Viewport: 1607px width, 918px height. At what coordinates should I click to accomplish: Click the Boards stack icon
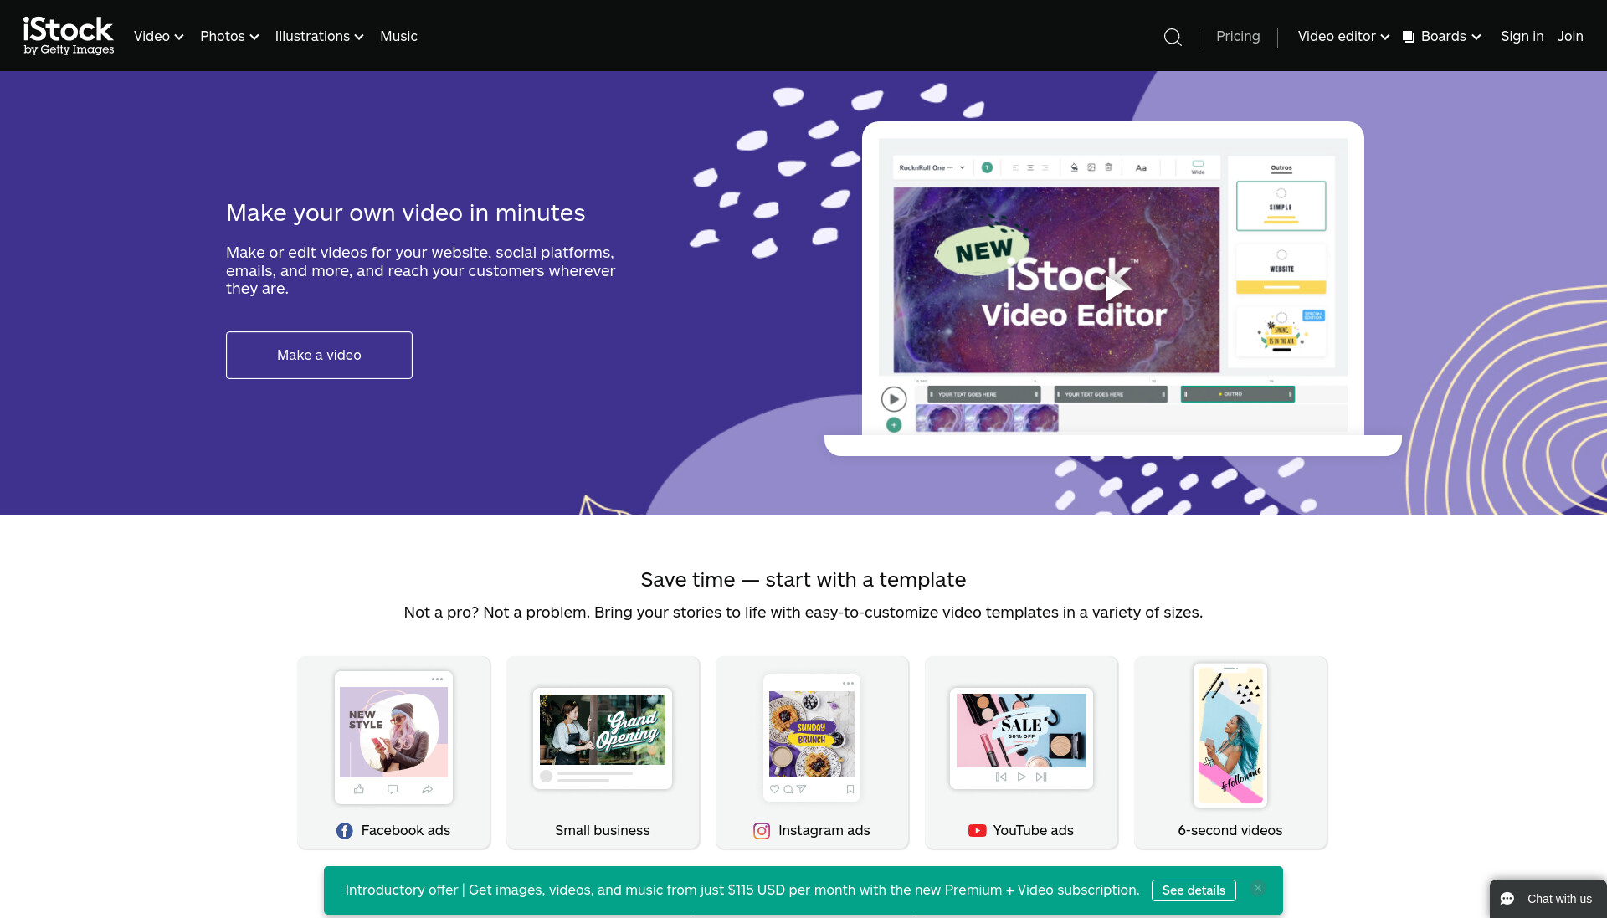tap(1409, 37)
